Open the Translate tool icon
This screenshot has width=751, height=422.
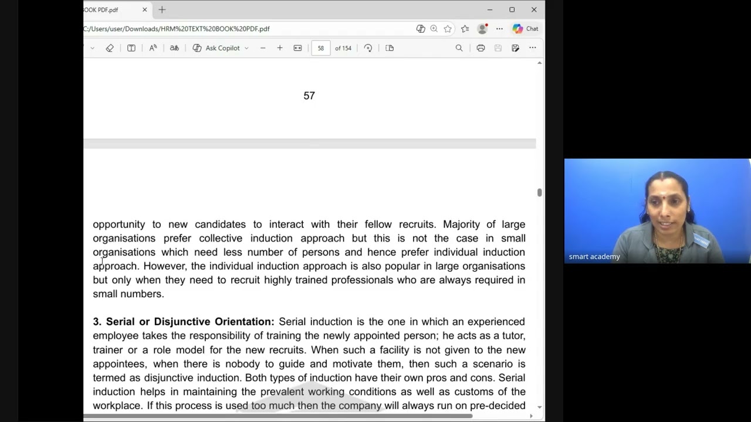tap(174, 48)
